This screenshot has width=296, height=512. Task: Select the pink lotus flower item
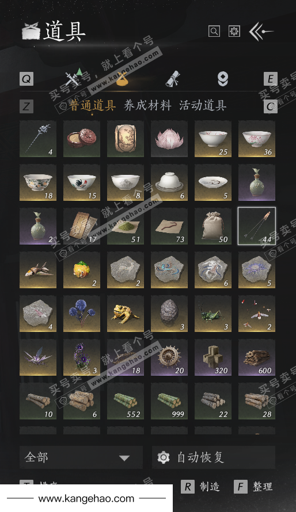(169, 139)
